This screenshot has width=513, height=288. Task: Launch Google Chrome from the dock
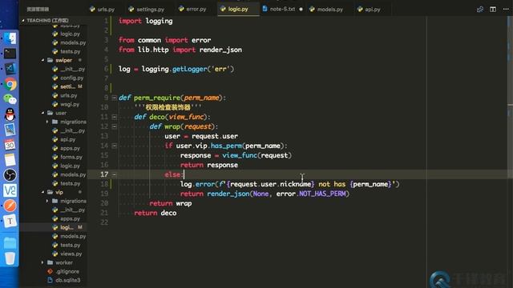(x=10, y=84)
